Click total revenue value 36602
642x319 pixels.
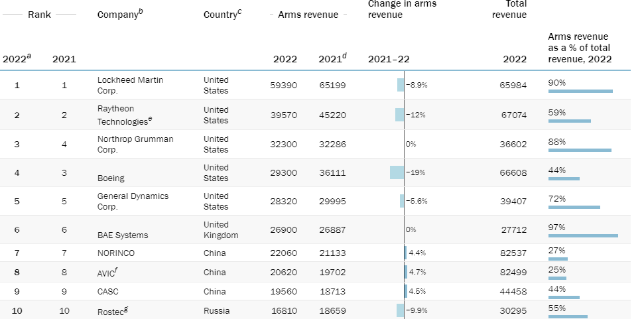(513, 144)
